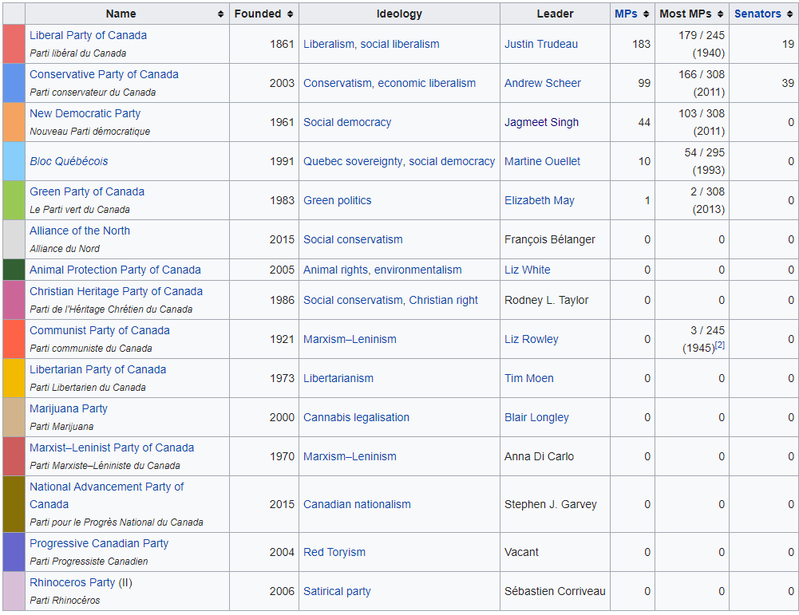Open Andrew Scheer leader link
This screenshot has height=615, width=799.
[543, 84]
